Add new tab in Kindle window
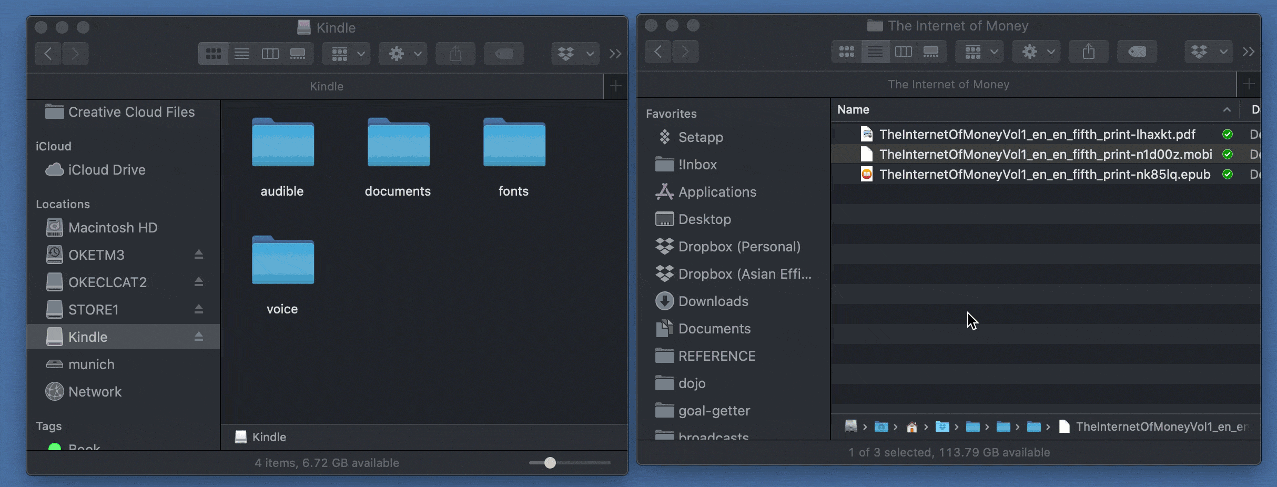1277x487 pixels. [x=616, y=86]
